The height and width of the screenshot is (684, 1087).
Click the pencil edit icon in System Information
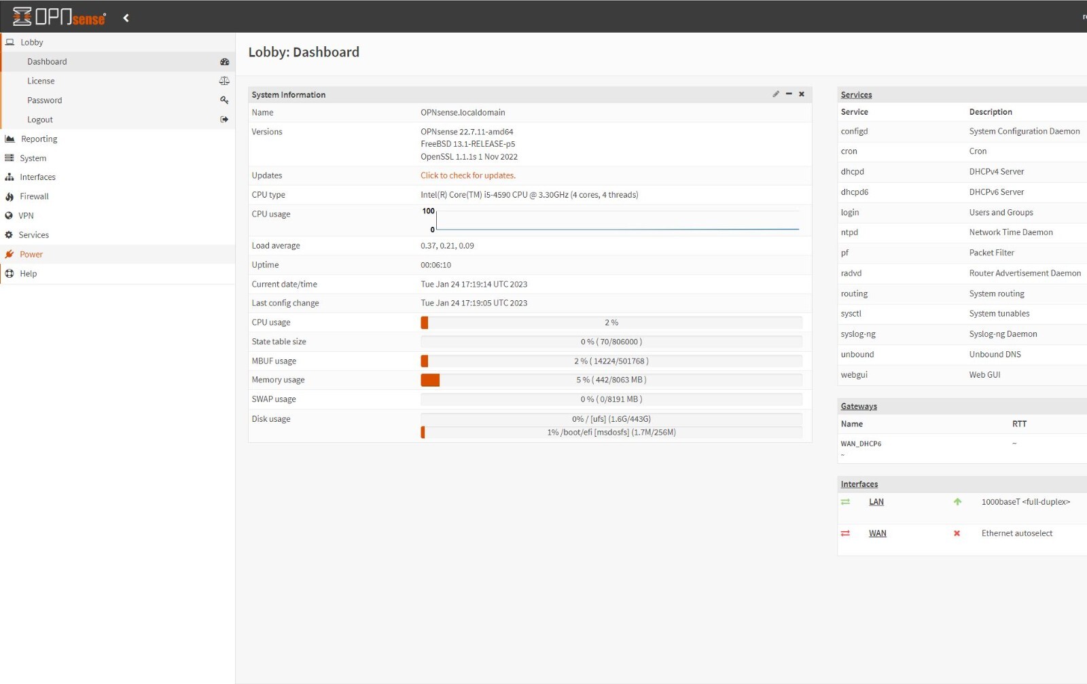775,94
